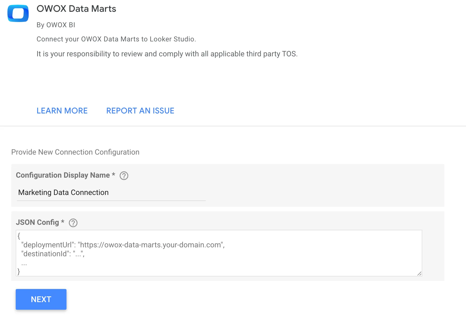Open help tooltip for Configuration Display Name

point(124,176)
